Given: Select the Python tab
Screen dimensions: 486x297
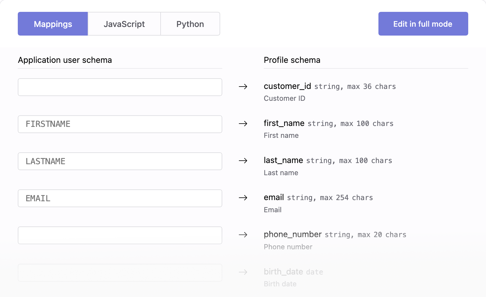Looking at the screenshot, I should pos(190,24).
